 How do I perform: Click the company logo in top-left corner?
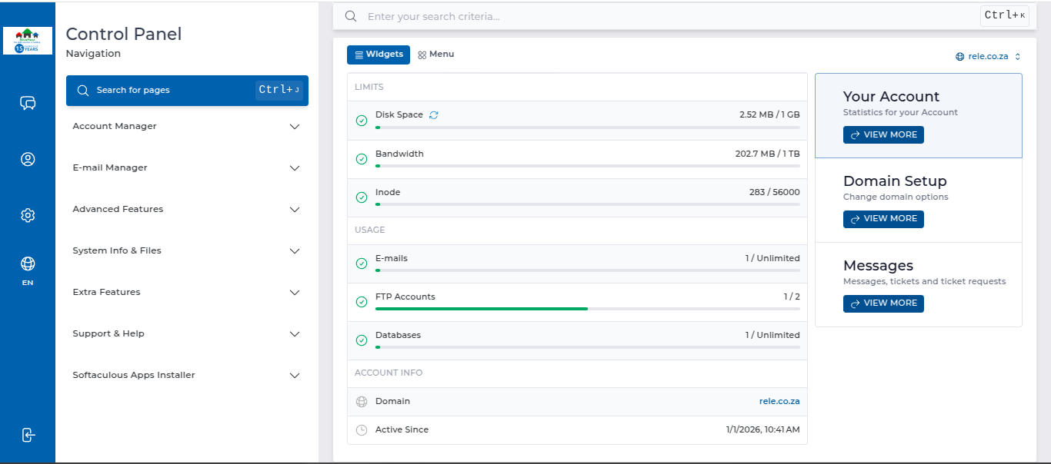pyautogui.click(x=28, y=40)
